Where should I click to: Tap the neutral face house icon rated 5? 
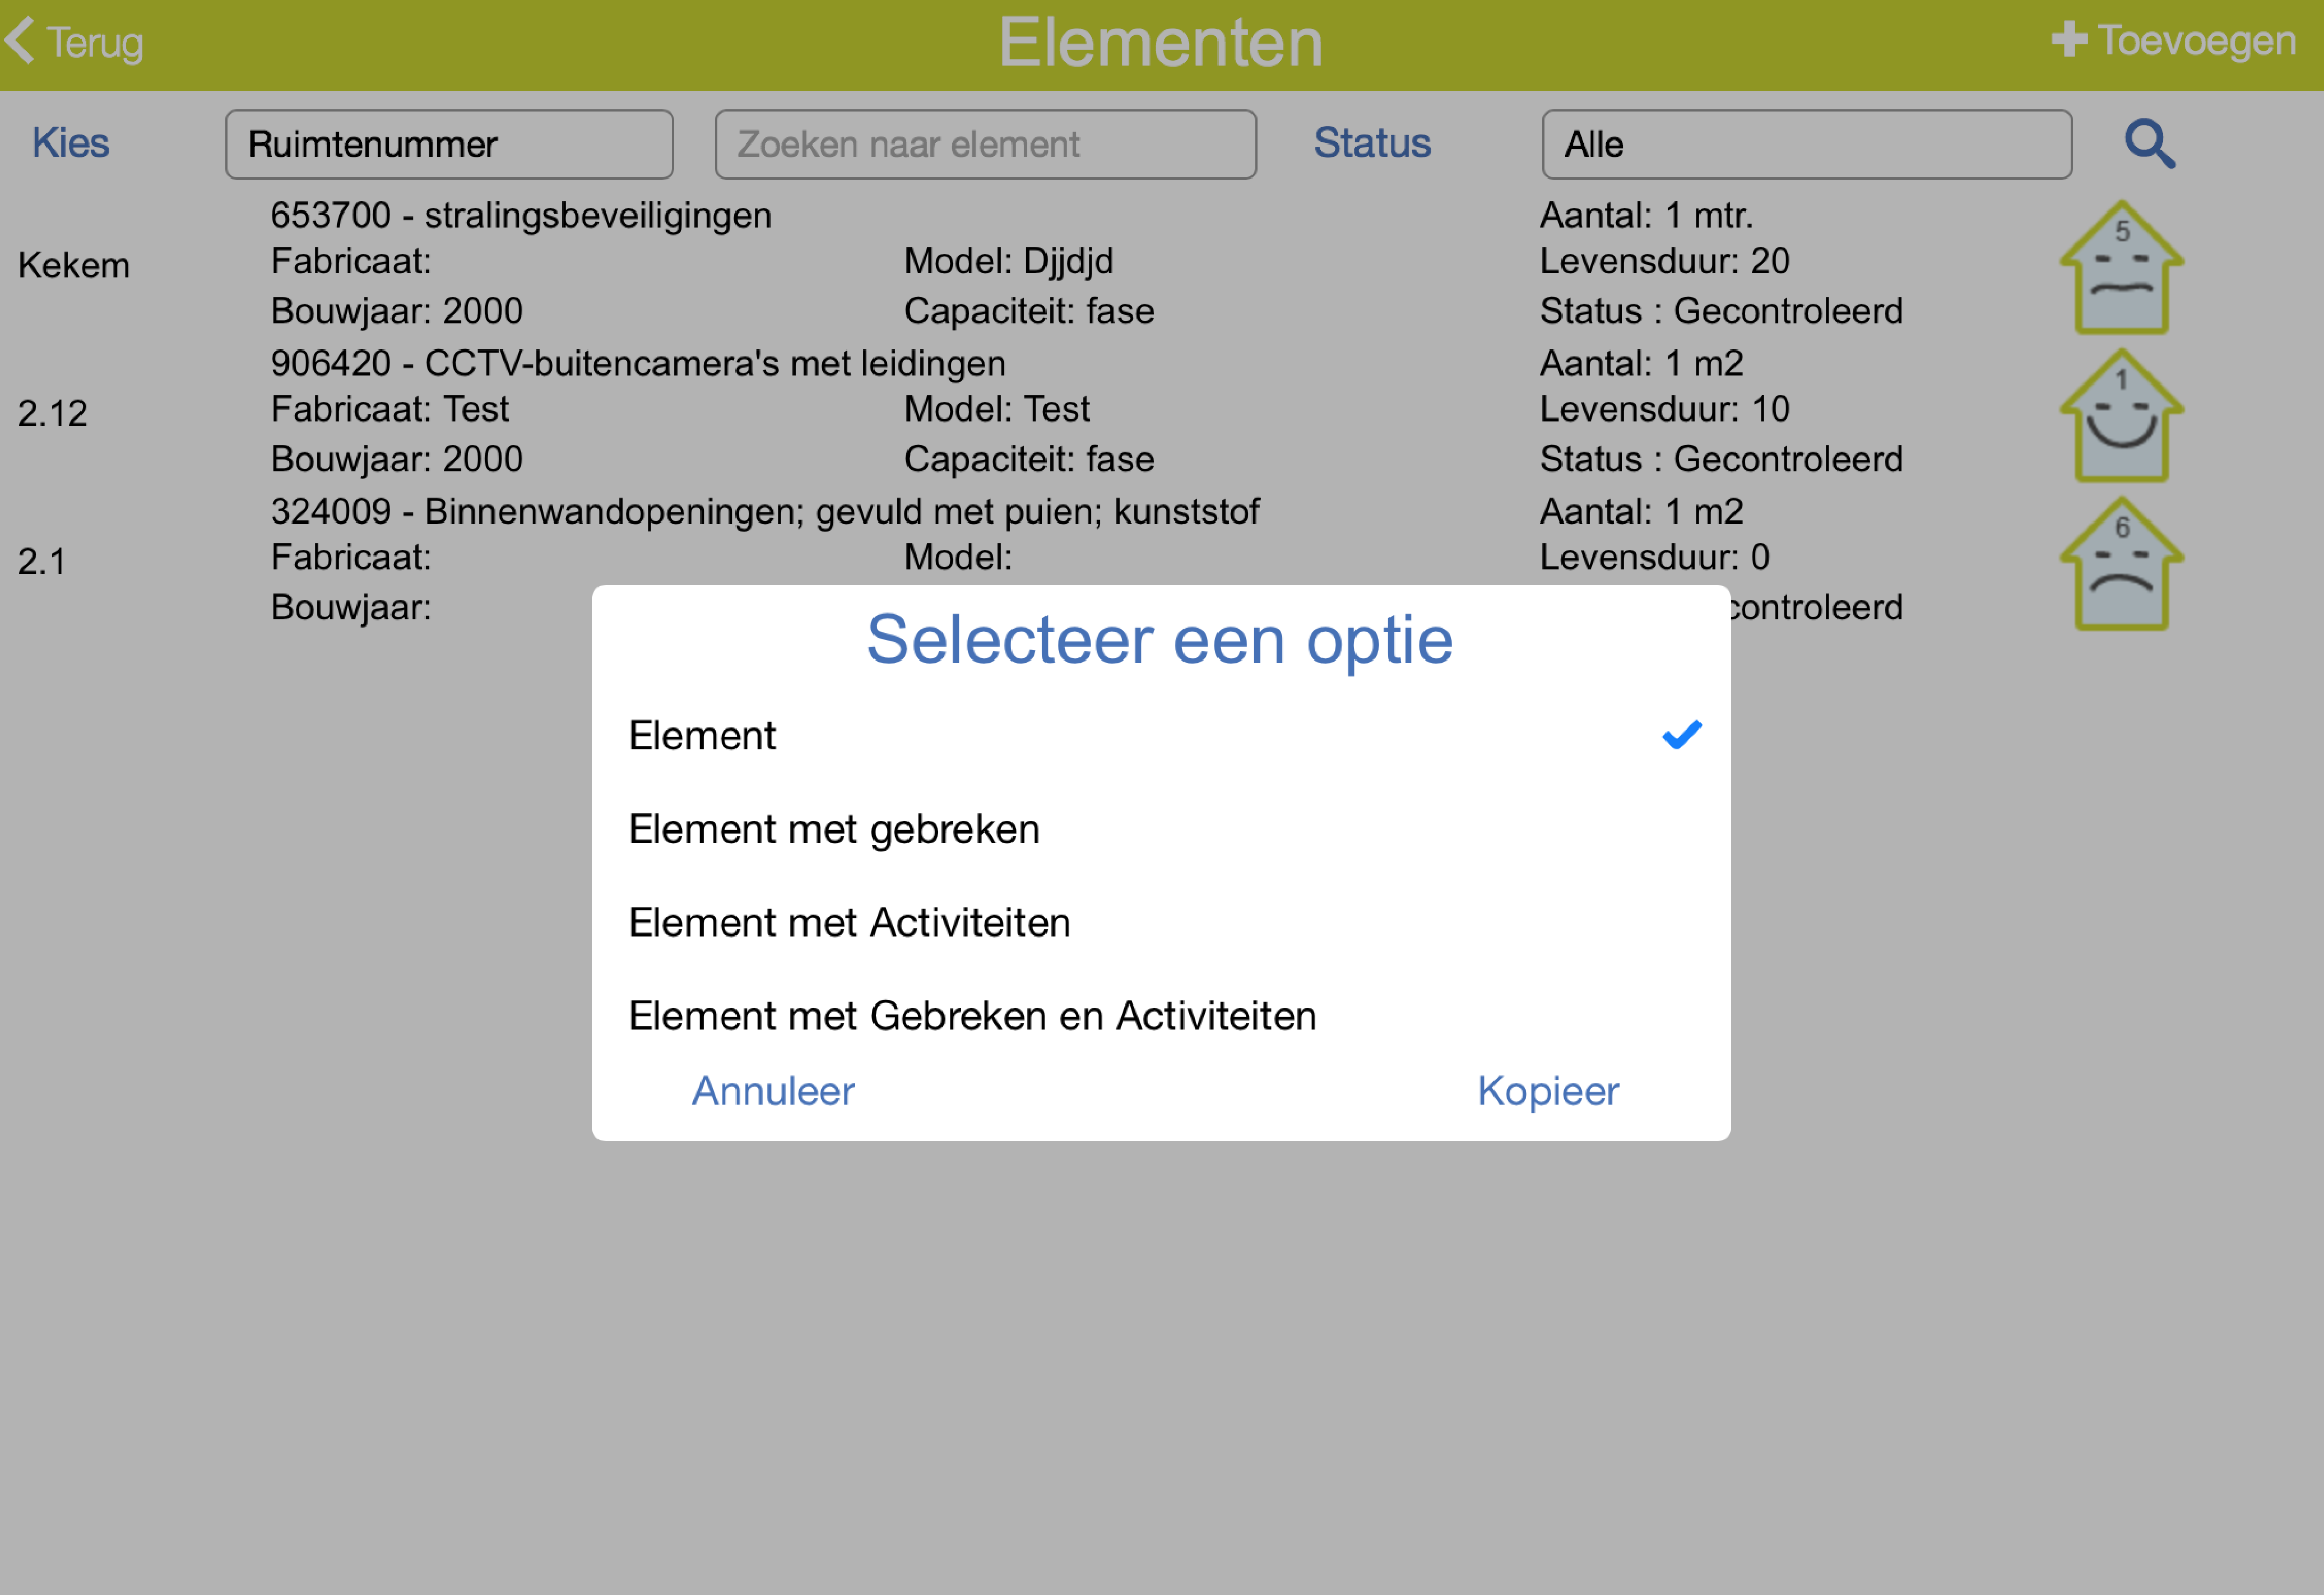[2121, 267]
